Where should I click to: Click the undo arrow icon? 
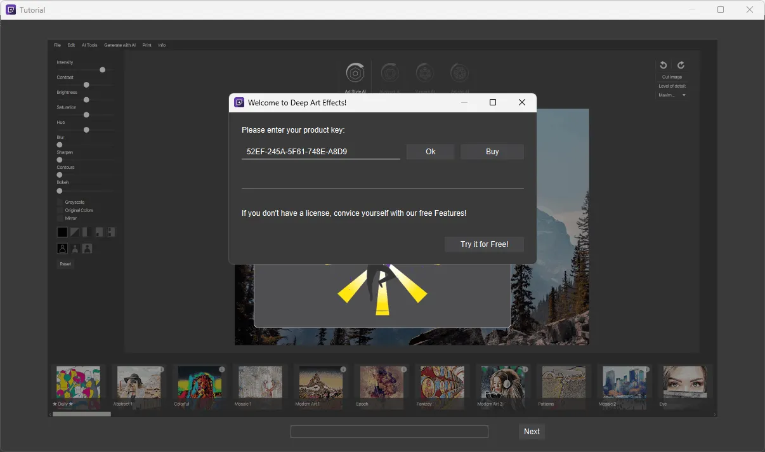(664, 65)
